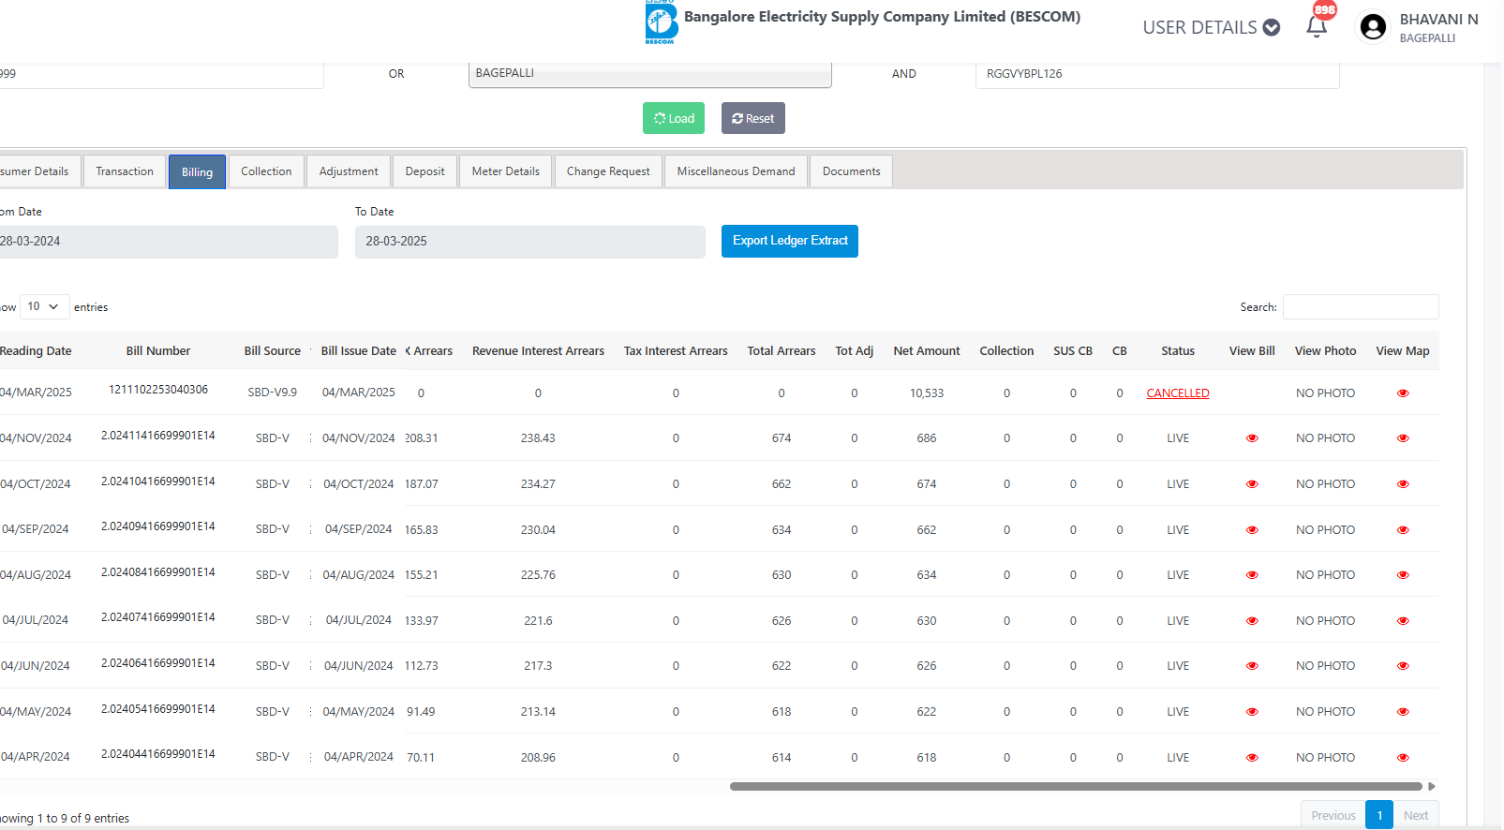Click the Reset button

point(753,118)
